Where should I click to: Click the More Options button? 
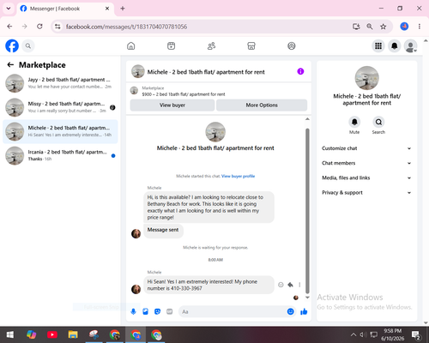tap(262, 105)
